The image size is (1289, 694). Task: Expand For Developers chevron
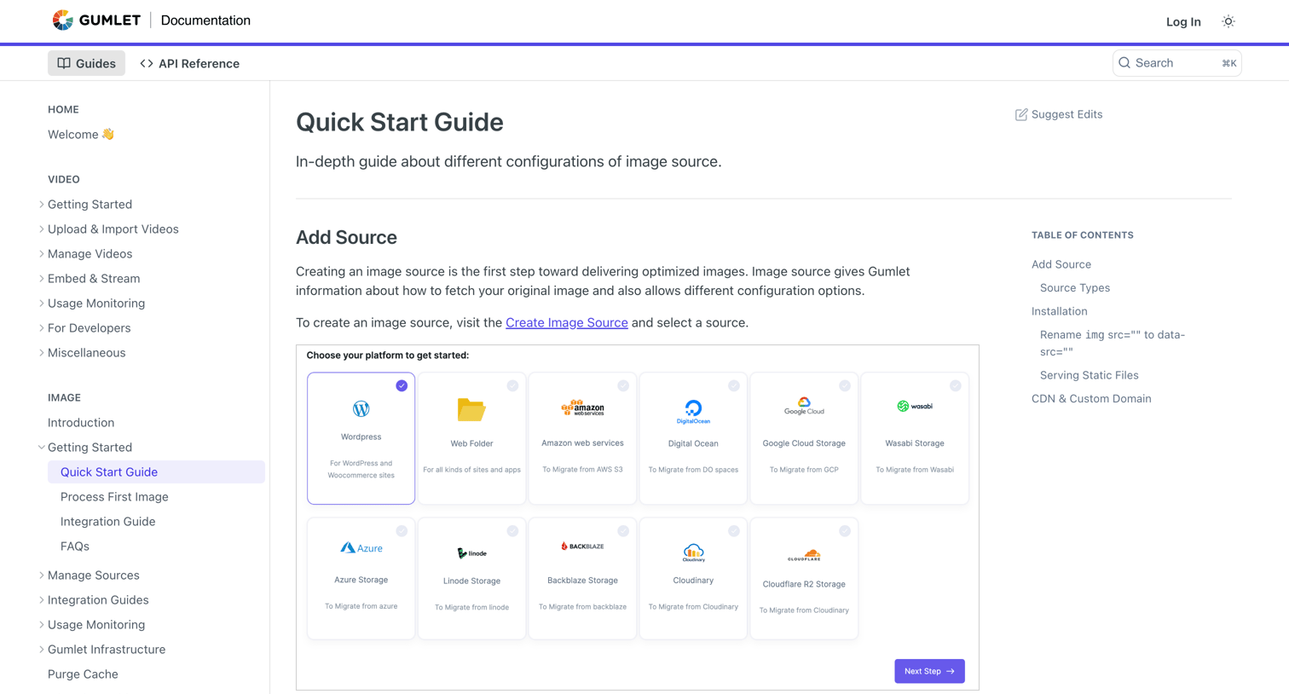(41, 328)
